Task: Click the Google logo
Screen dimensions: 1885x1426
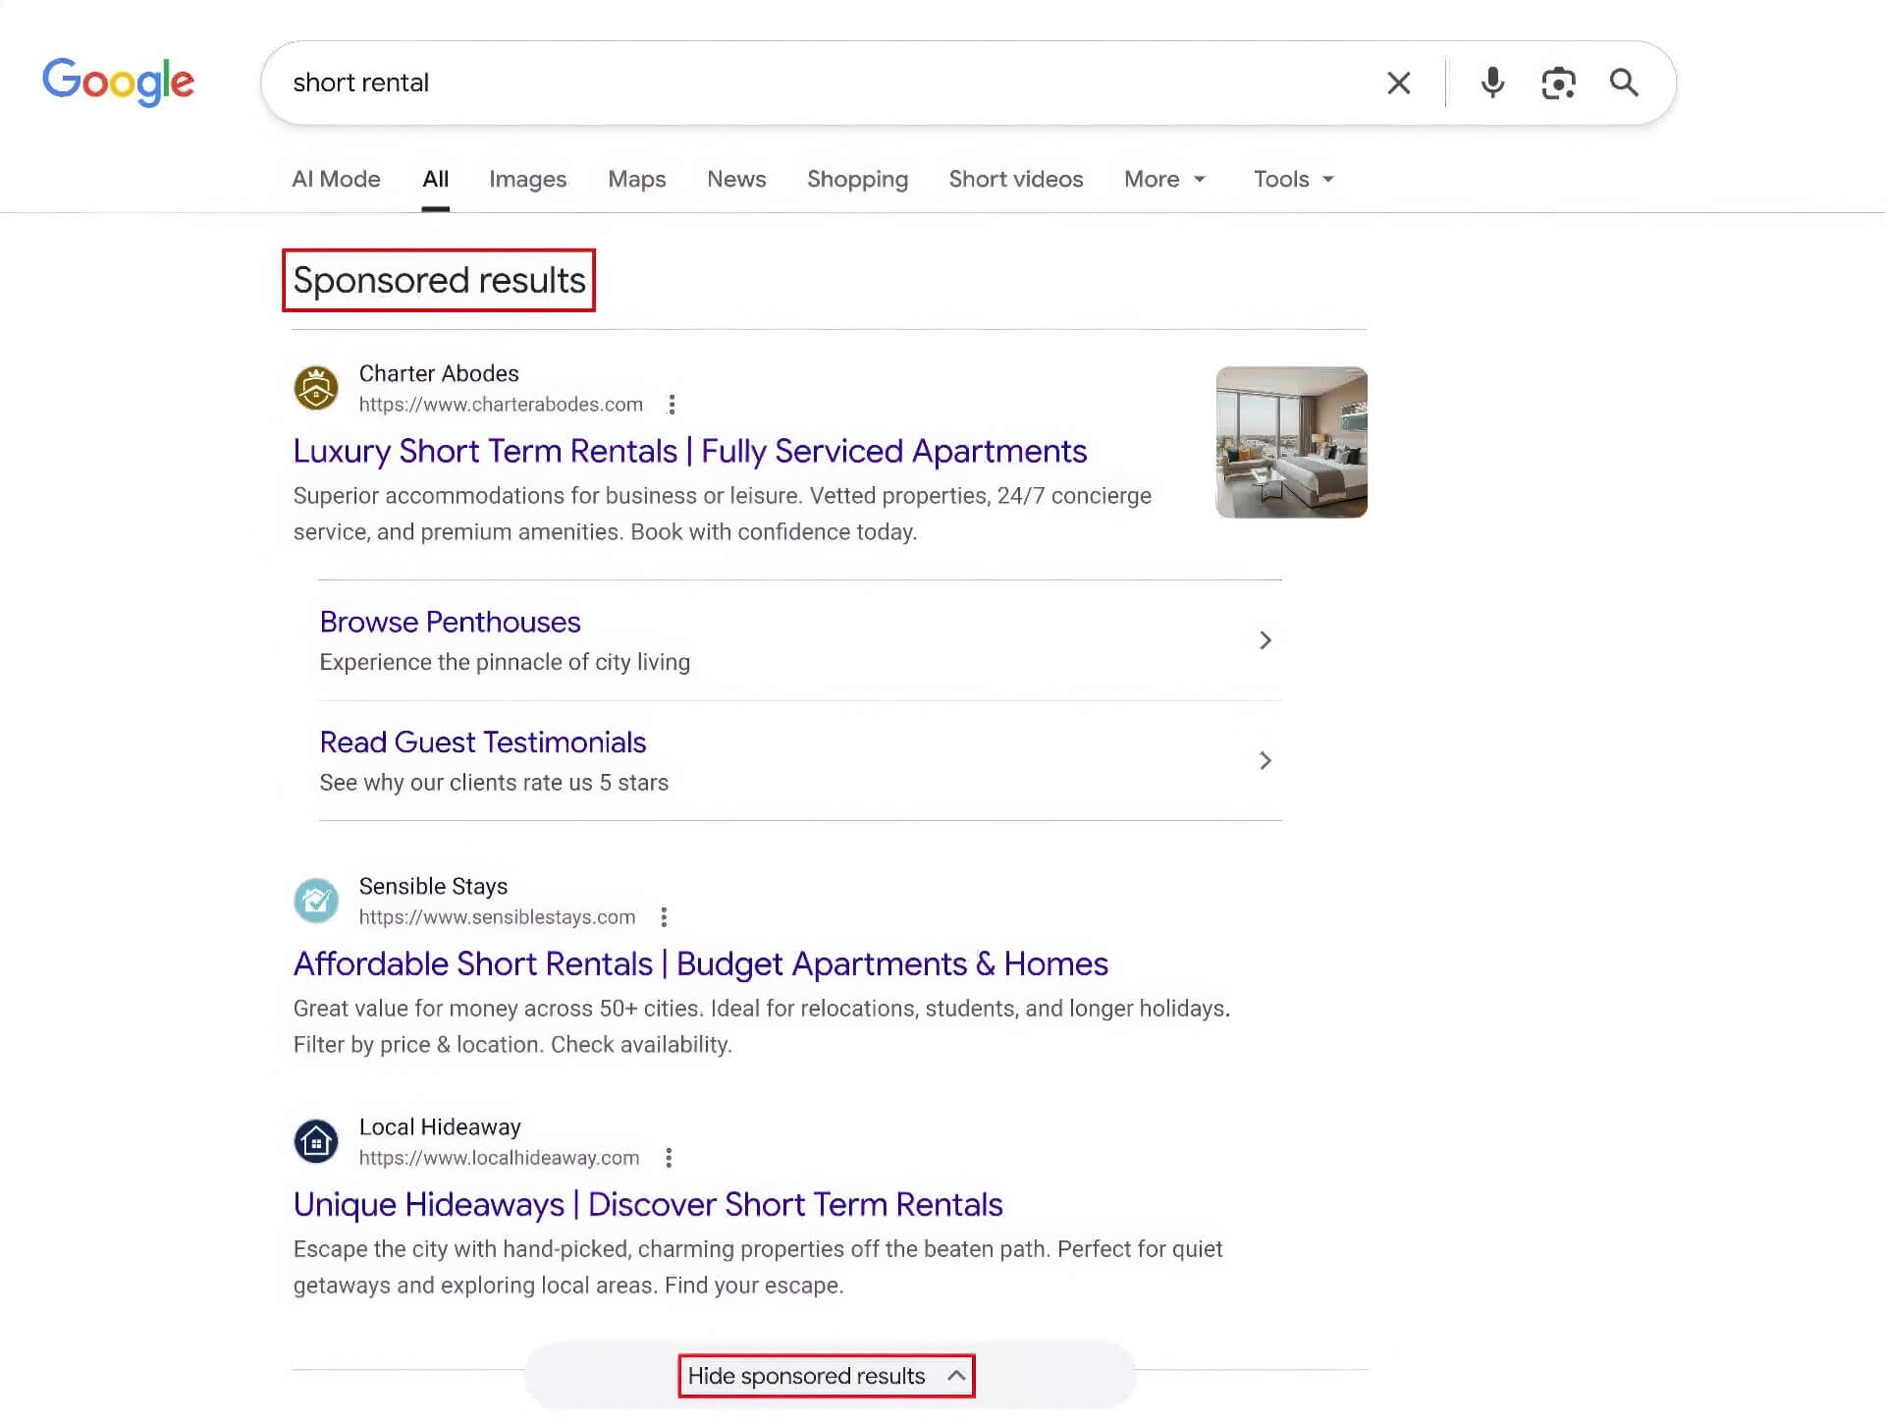Action: click(118, 82)
